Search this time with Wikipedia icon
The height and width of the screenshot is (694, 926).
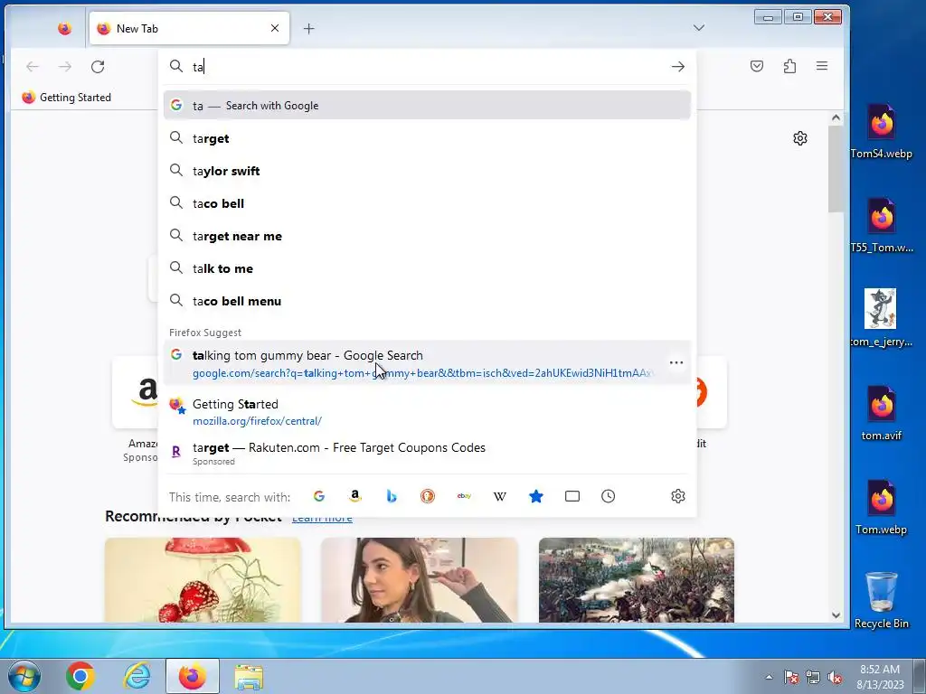coord(499,496)
